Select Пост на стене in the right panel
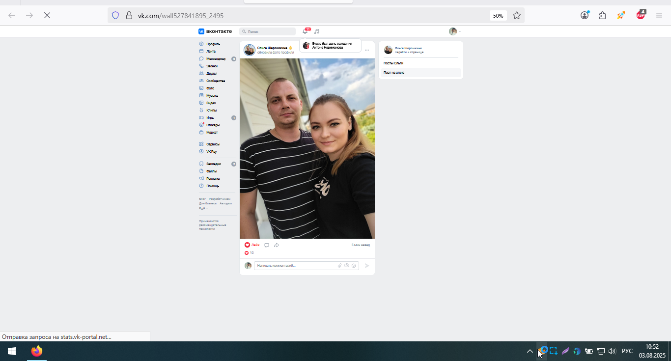Screen dimensions: 671x361 pos(420,73)
